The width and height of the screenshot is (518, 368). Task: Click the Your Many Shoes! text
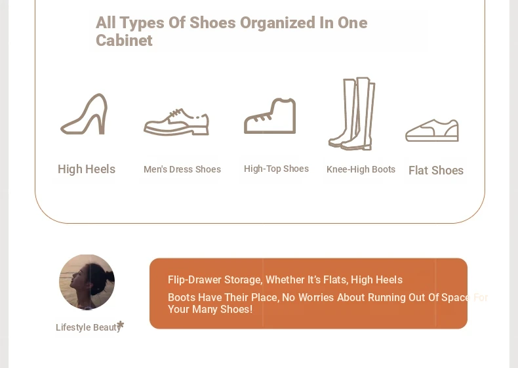click(x=210, y=310)
